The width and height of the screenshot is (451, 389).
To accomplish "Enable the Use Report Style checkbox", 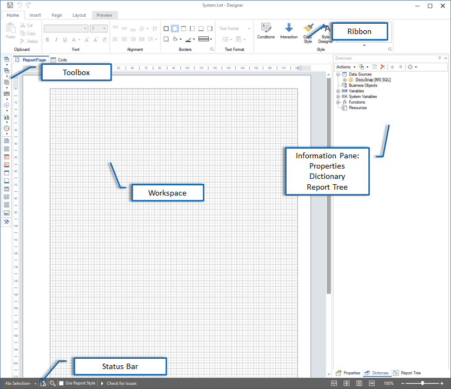I will [x=62, y=383].
